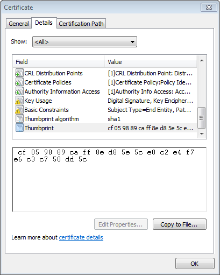Click the Key Usage warning icon
220x275 pixels.
click(19, 101)
